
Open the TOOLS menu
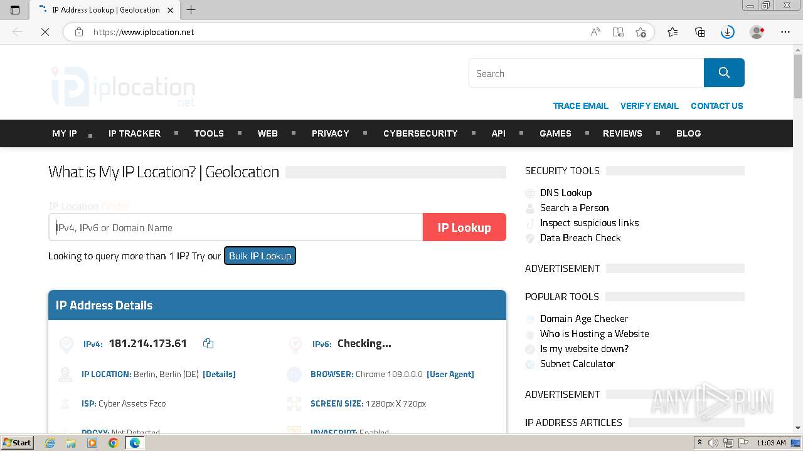point(209,133)
